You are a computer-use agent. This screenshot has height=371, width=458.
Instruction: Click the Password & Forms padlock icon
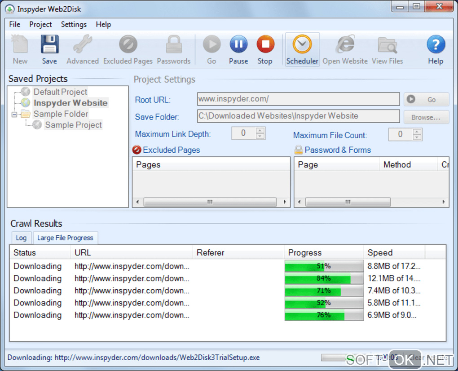pyautogui.click(x=298, y=150)
